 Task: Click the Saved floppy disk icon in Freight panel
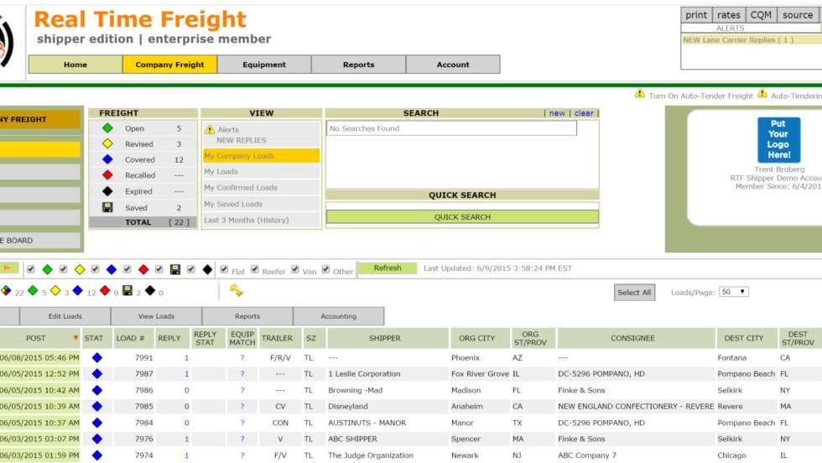107,207
